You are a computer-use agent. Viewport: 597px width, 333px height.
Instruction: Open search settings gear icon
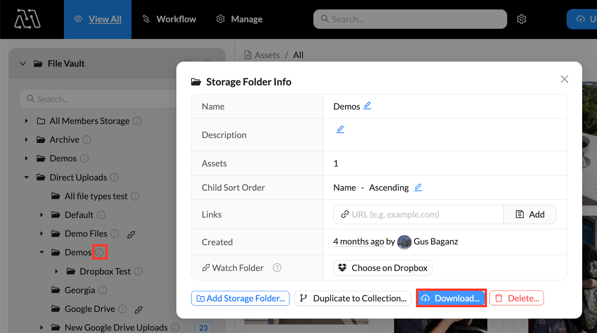pyautogui.click(x=522, y=19)
